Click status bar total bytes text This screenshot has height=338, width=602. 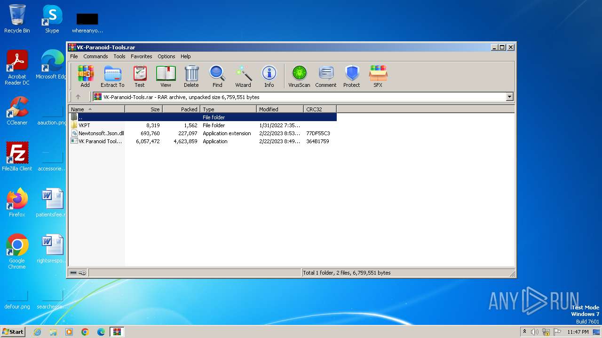347,273
